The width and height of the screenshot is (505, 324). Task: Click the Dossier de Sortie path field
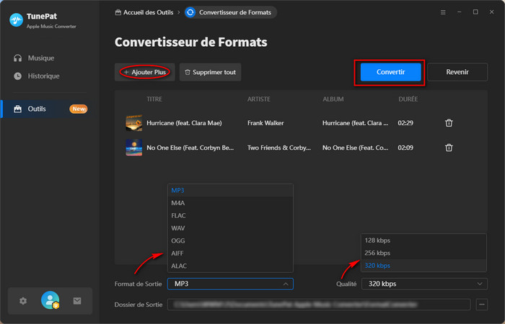coord(319,305)
